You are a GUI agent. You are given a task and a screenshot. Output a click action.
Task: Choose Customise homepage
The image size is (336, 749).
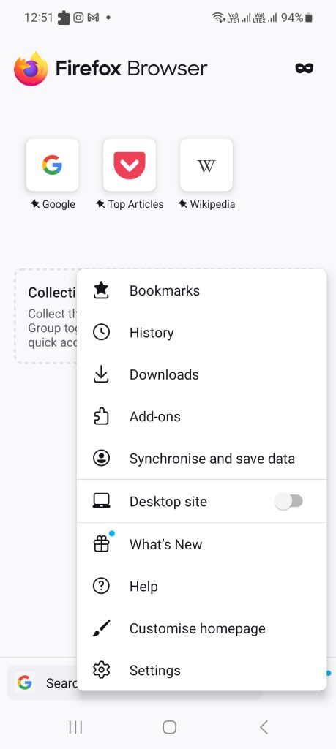coord(202,628)
